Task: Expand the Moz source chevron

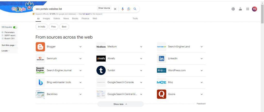Action: (202, 82)
